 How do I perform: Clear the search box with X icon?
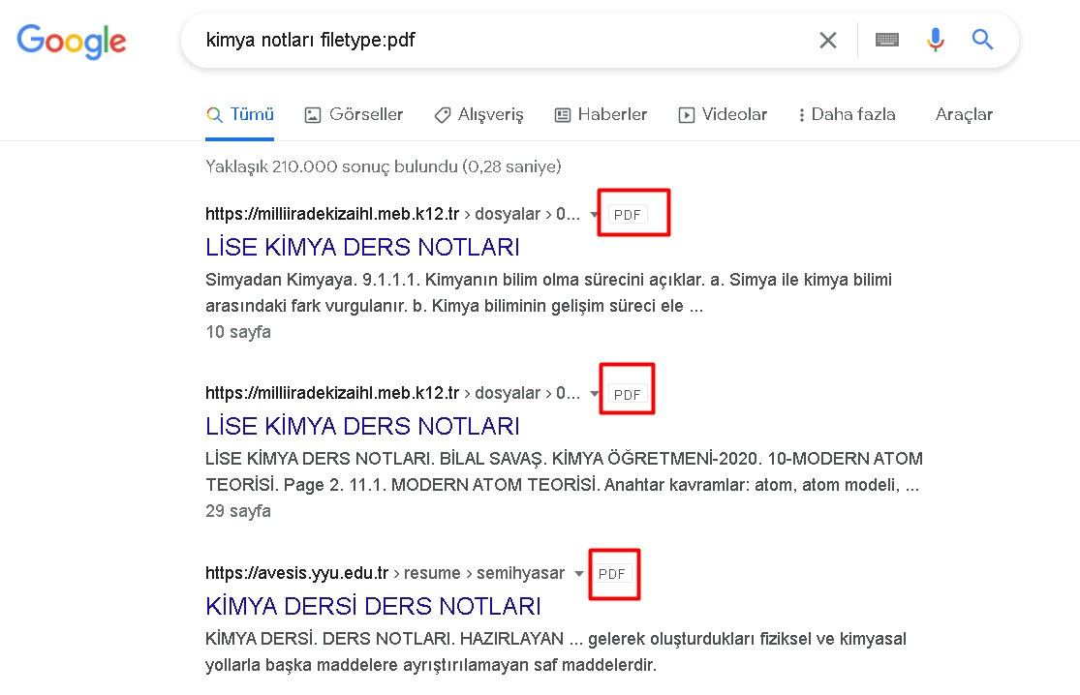828,40
